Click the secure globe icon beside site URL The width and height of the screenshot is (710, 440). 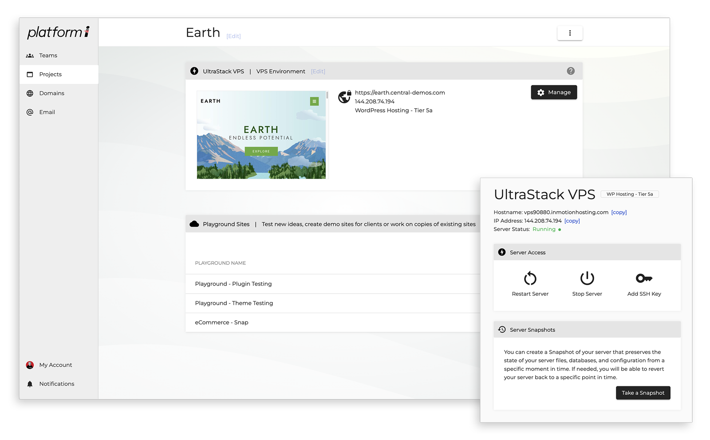click(x=344, y=97)
